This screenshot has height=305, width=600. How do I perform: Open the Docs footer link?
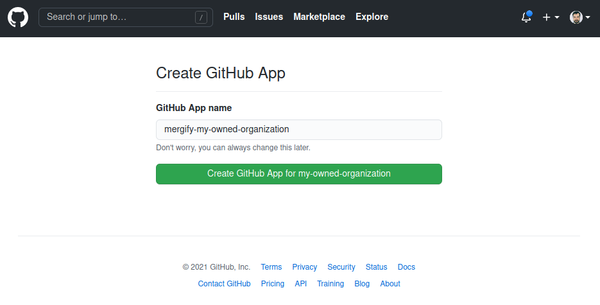406,267
